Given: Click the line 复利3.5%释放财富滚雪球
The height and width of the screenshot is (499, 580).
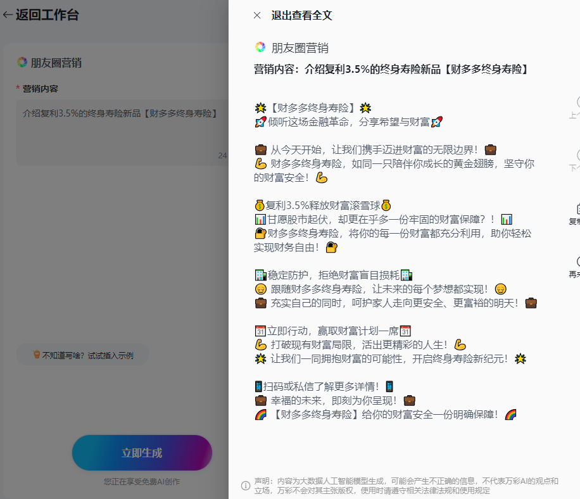Looking at the screenshot, I should pos(322,205).
